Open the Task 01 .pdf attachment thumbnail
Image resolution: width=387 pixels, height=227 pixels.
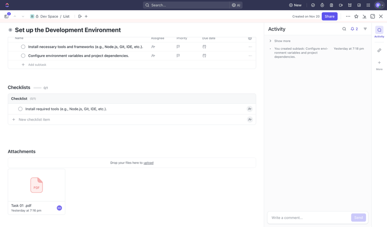click(x=37, y=185)
